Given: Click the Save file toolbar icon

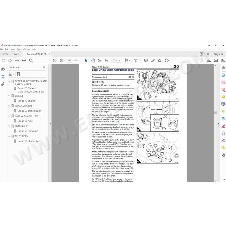Looking at the screenshot, I should [3, 60].
